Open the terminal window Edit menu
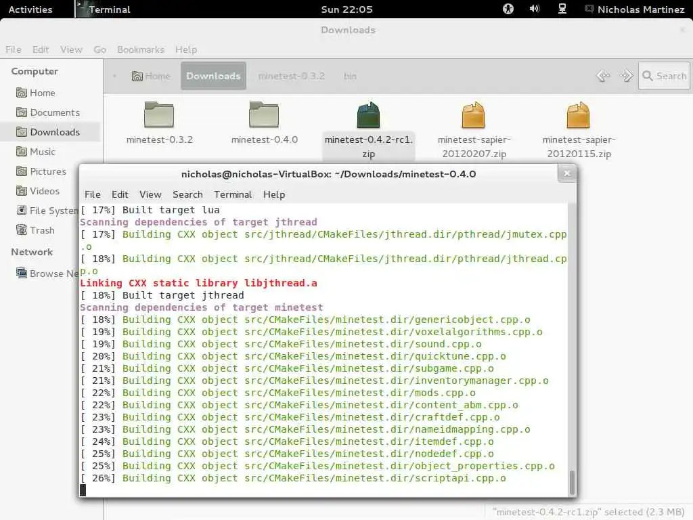Screen dimensions: 693x520 [120, 194]
